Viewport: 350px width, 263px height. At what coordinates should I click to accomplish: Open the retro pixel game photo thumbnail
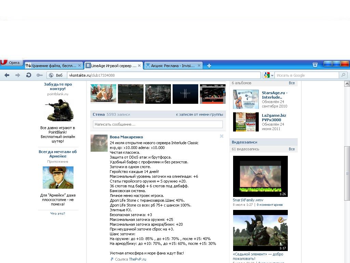coord(213,94)
